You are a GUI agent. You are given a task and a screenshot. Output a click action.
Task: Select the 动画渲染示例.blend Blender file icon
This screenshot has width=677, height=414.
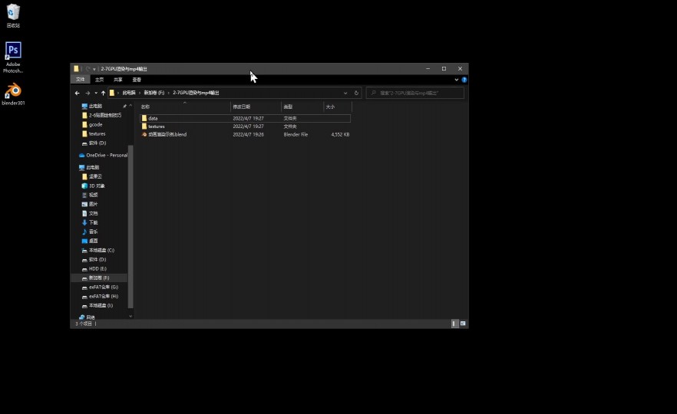point(144,135)
